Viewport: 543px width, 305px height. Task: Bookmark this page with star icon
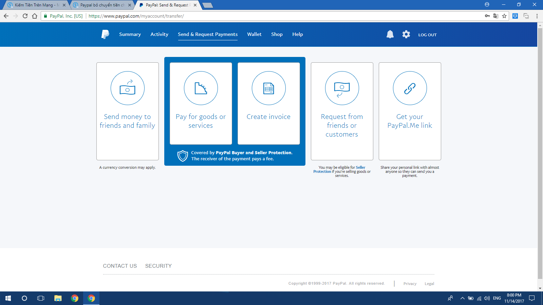pos(504,16)
